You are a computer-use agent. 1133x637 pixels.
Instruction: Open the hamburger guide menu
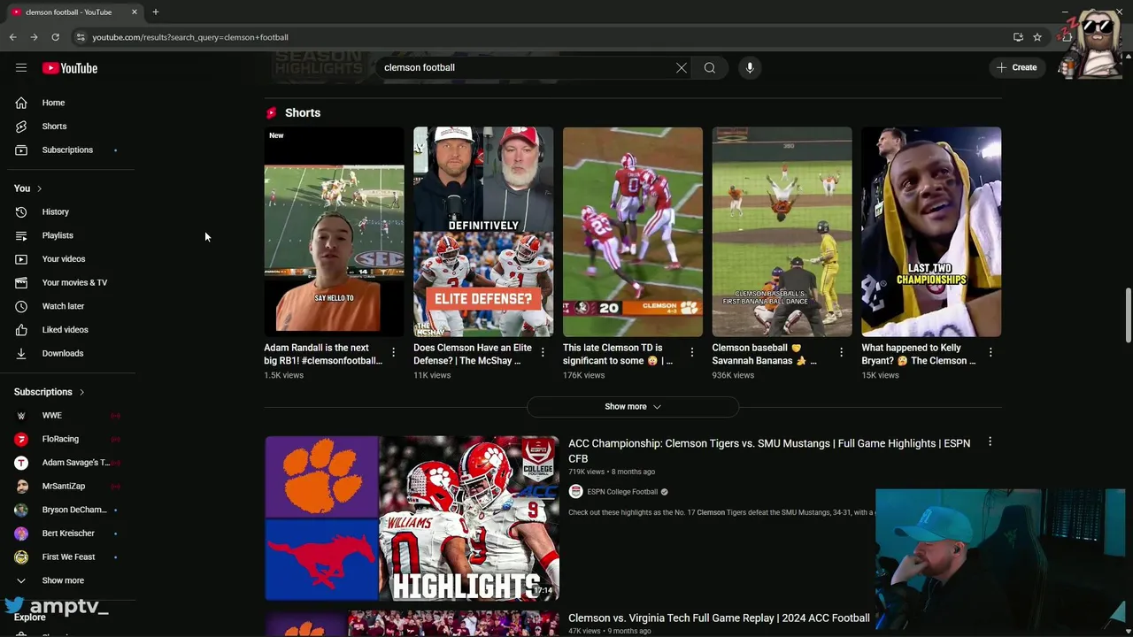point(21,67)
